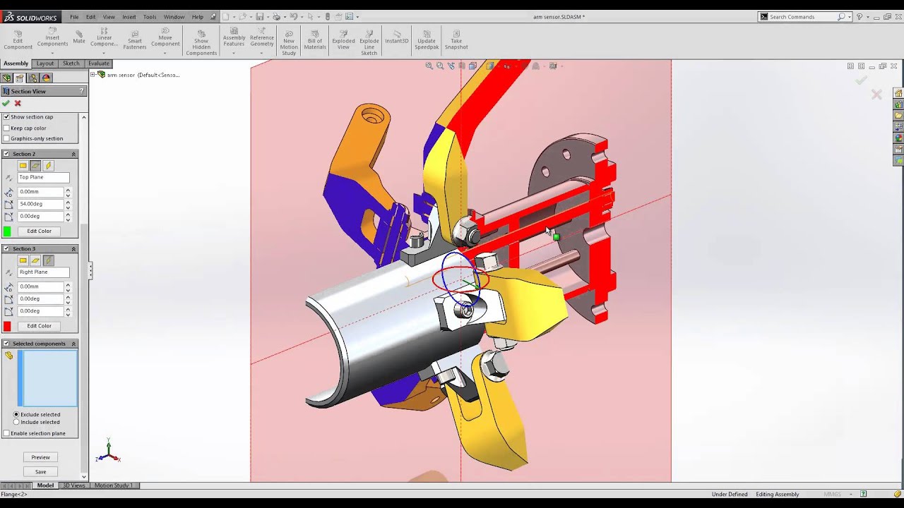Open Reference Geometry tool
The height and width of the screenshot is (508, 904).
[x=261, y=38]
